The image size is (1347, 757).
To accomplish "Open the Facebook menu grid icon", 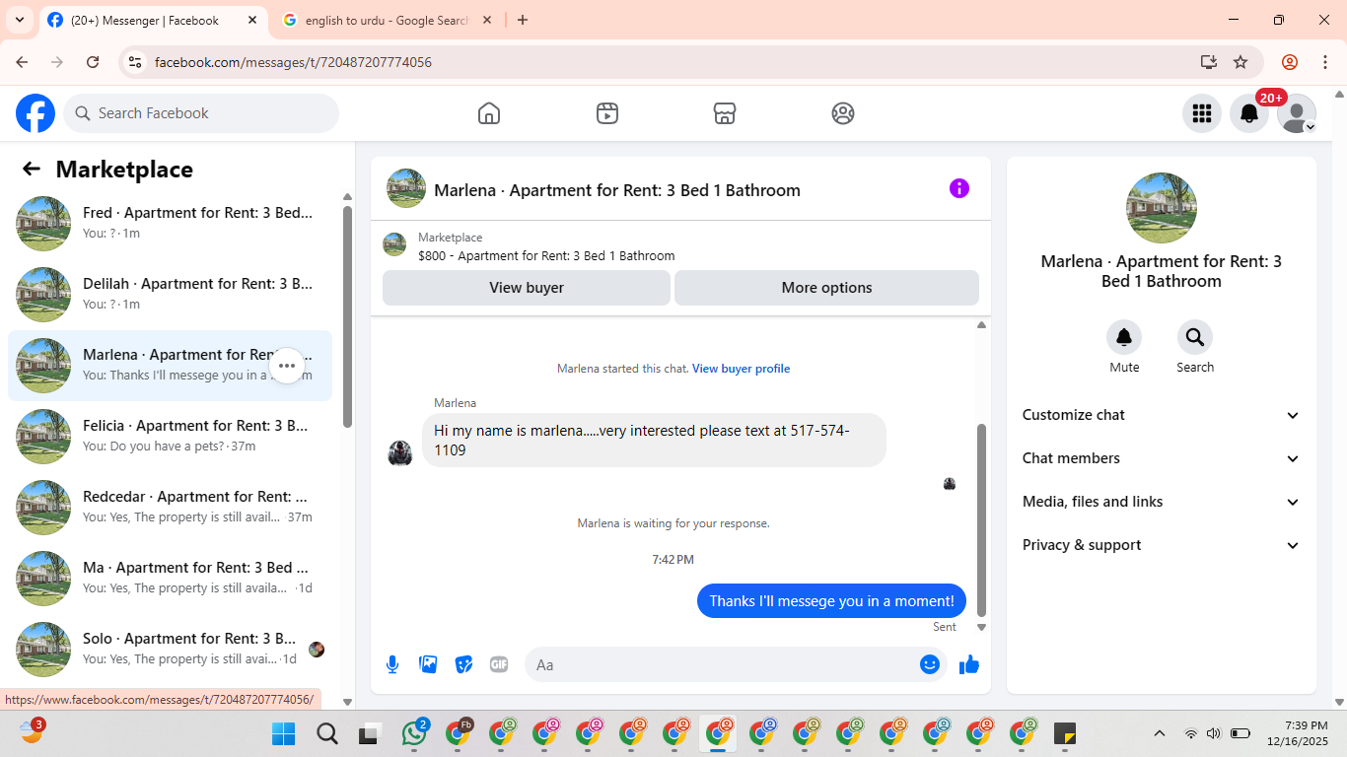I will pyautogui.click(x=1202, y=113).
